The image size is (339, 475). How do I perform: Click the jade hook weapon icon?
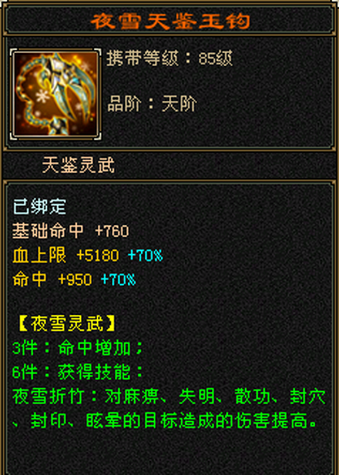point(55,94)
